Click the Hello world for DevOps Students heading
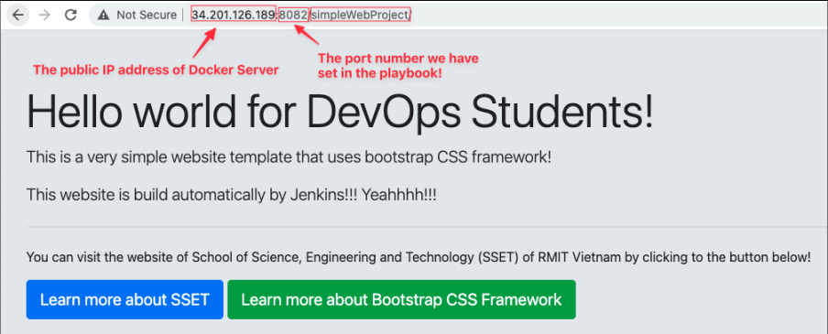828x334 pixels. (340, 112)
